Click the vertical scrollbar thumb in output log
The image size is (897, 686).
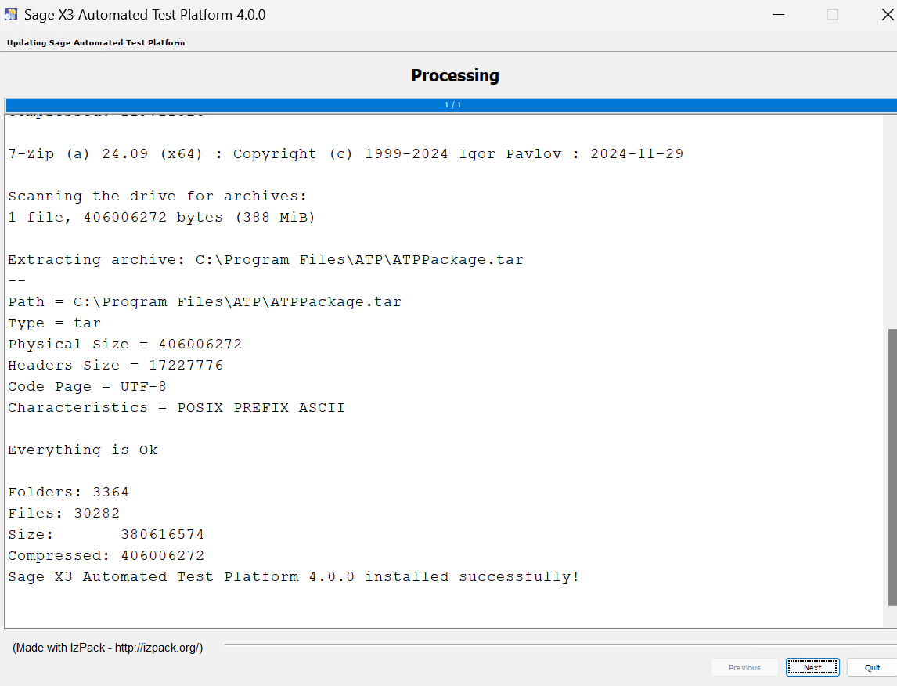(x=892, y=467)
